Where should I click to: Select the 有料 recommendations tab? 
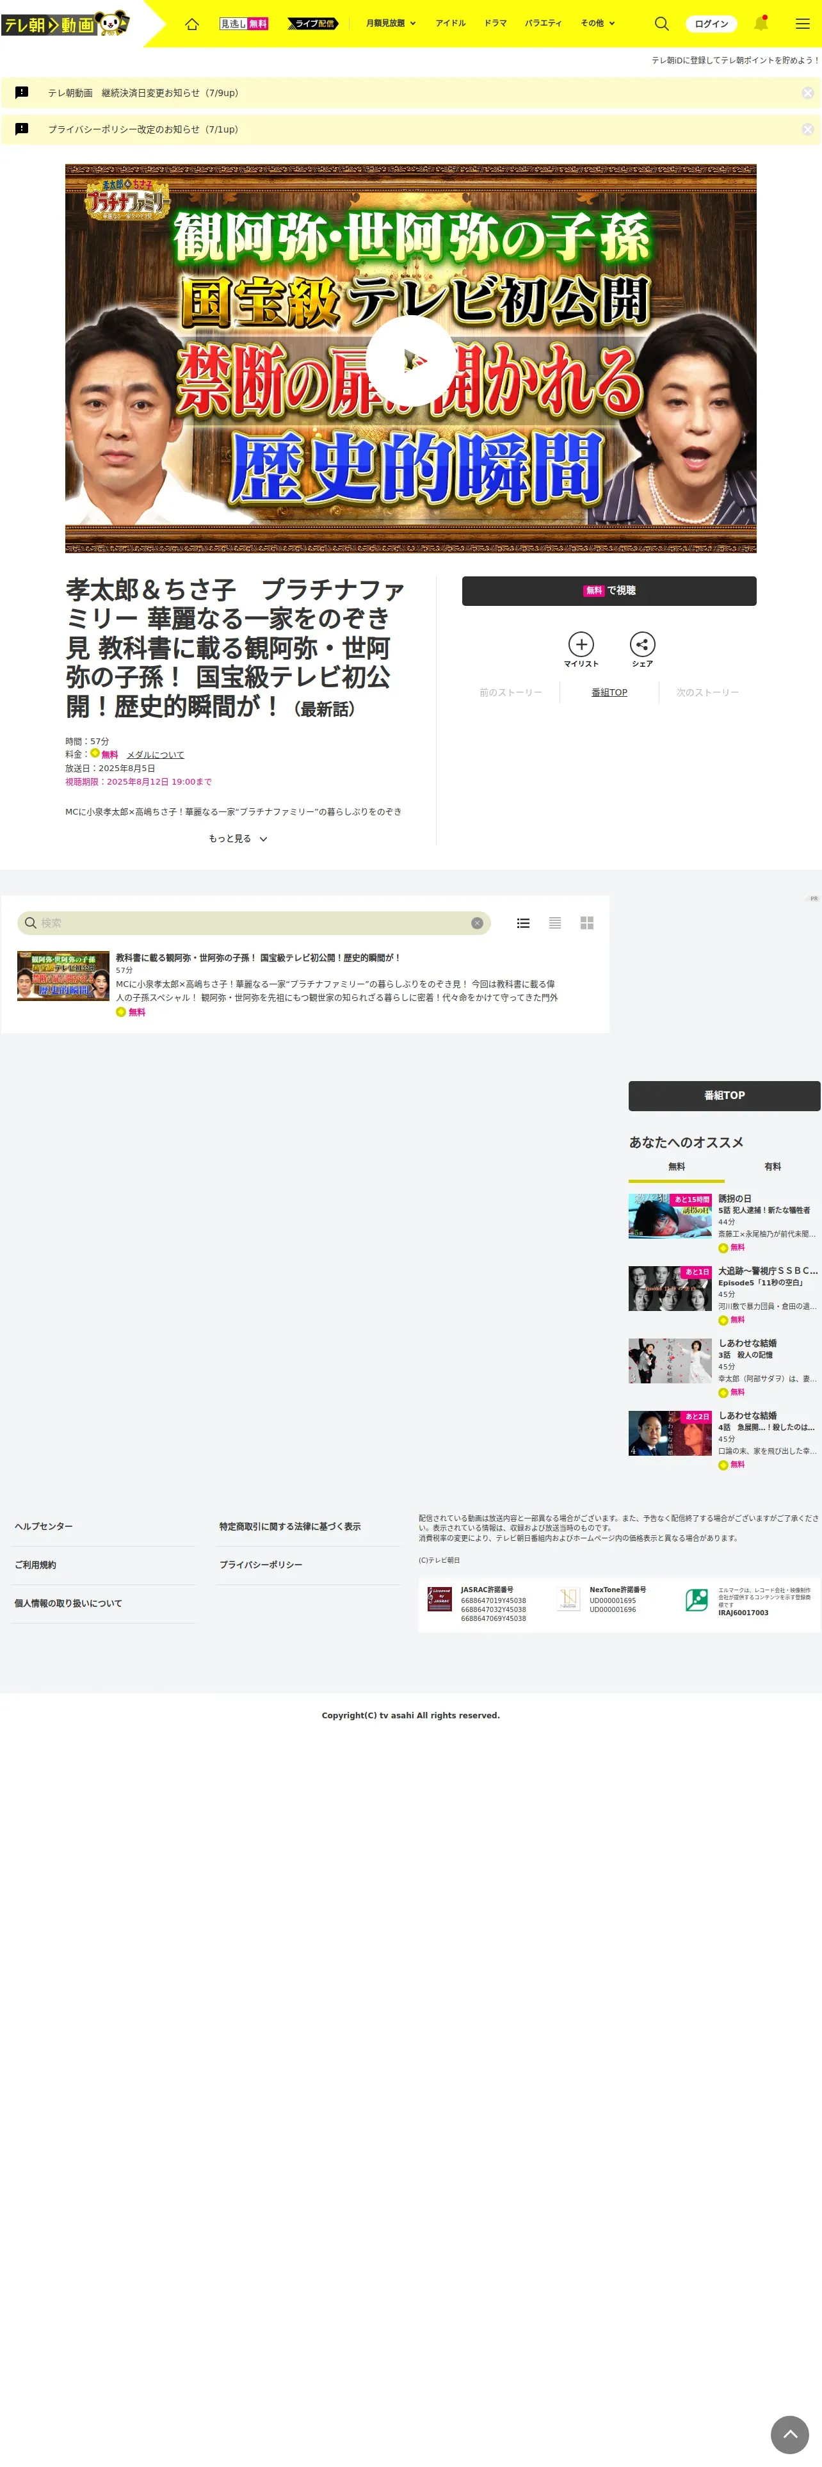(772, 1166)
